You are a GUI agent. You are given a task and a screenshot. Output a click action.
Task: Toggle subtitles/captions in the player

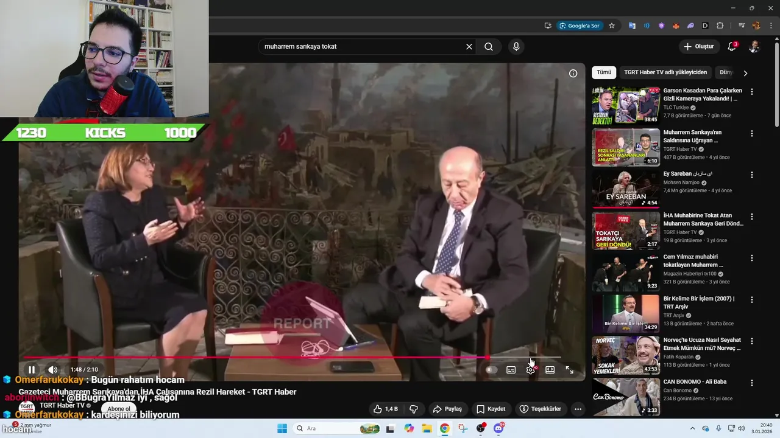[511, 369]
